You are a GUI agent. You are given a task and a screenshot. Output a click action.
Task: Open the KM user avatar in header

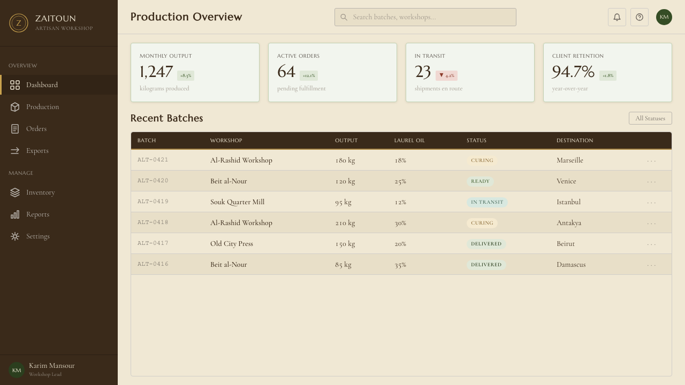point(664,17)
